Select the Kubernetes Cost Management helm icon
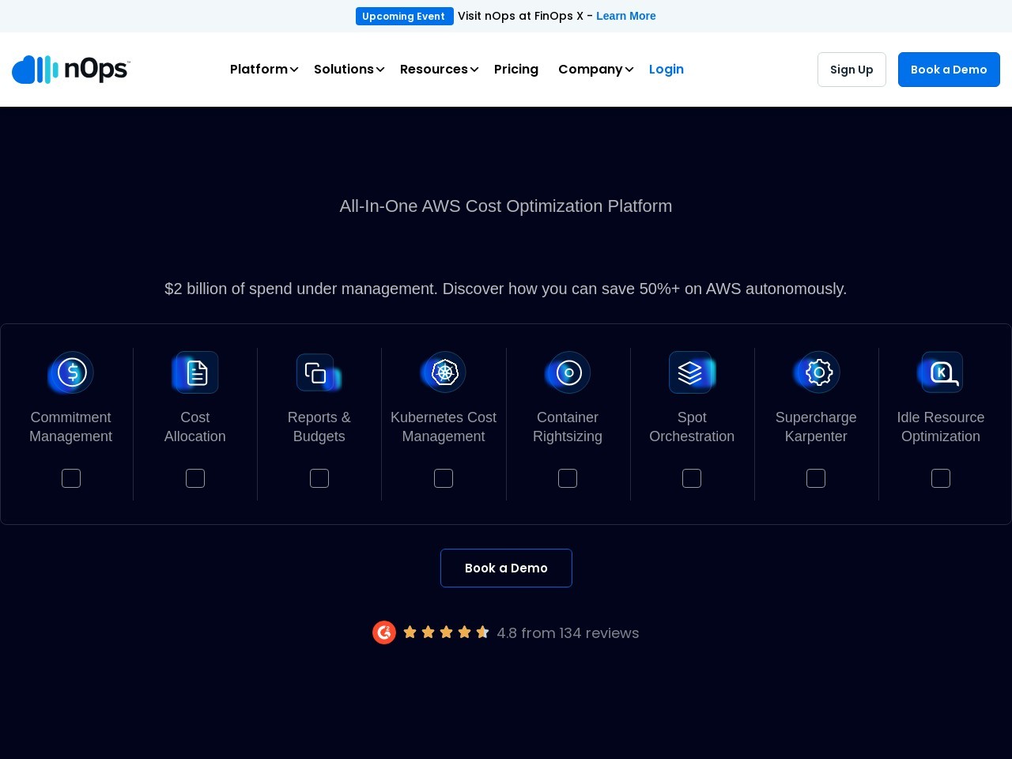The width and height of the screenshot is (1012, 759). point(444,372)
